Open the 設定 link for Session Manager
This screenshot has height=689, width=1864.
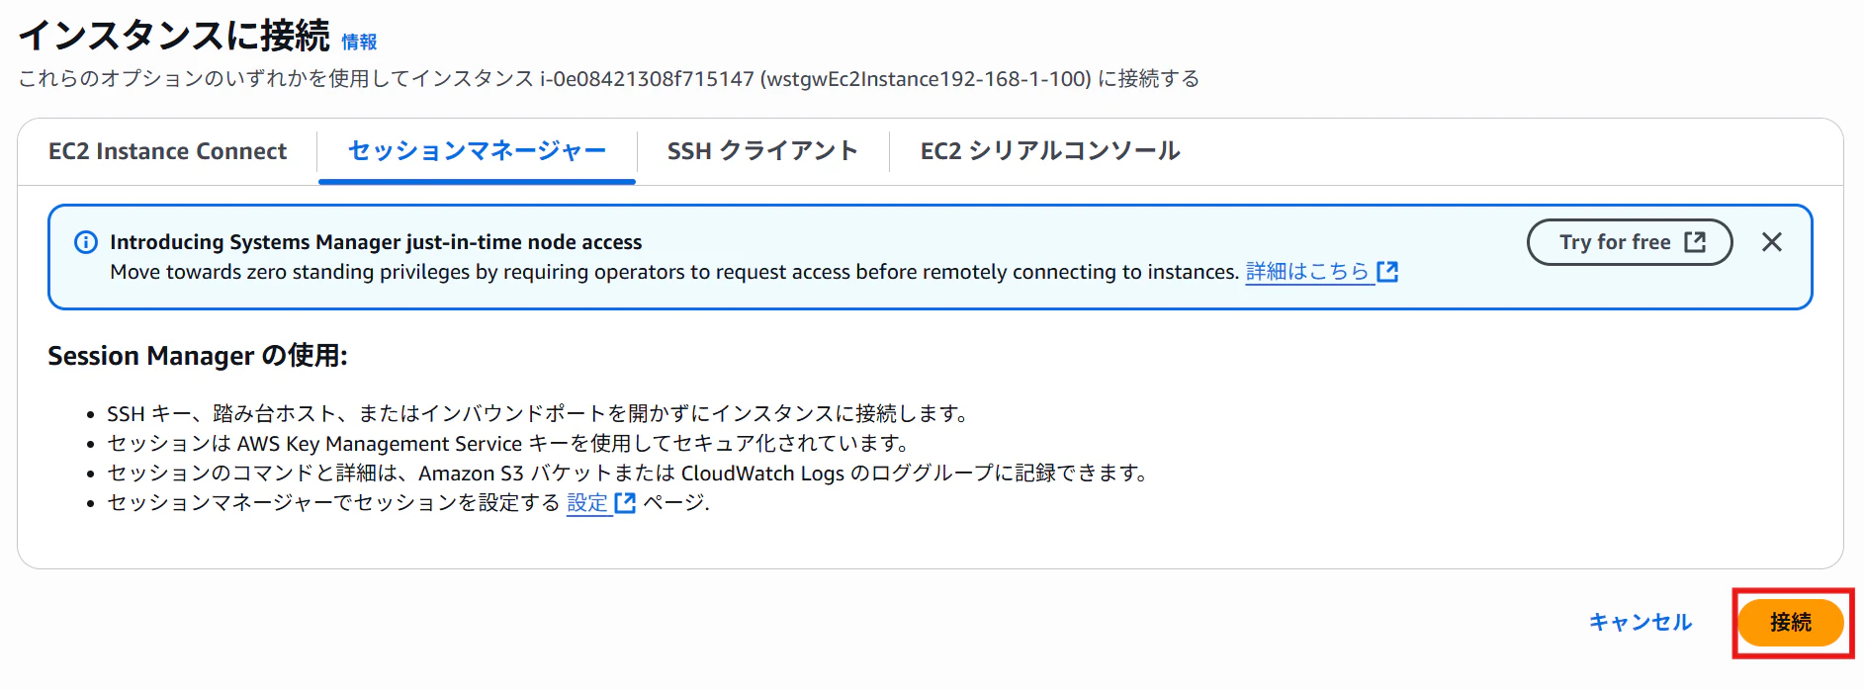pyautogui.click(x=587, y=503)
